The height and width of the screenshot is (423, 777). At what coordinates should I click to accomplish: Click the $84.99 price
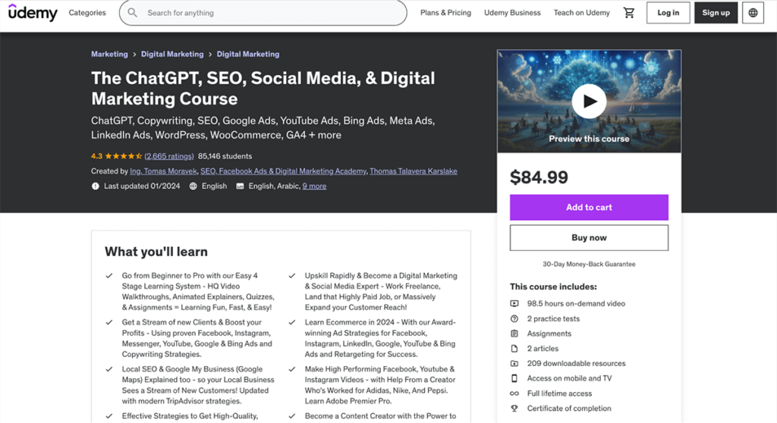pos(539,177)
